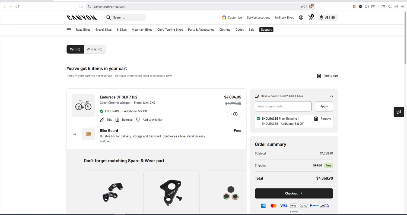Remove the ENDURACE5 promo code

pyautogui.click(x=326, y=118)
